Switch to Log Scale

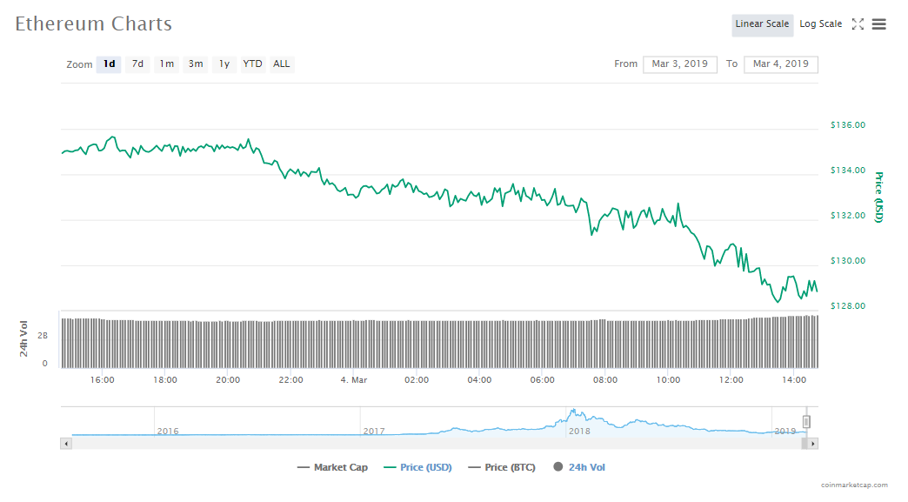tap(820, 24)
